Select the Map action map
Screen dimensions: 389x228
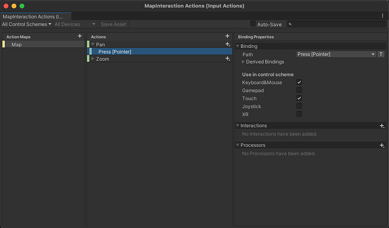click(17, 44)
